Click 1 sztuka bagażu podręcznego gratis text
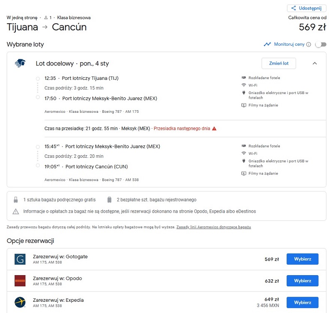This screenshot has width=329, height=313. pyautogui.click(x=59, y=200)
